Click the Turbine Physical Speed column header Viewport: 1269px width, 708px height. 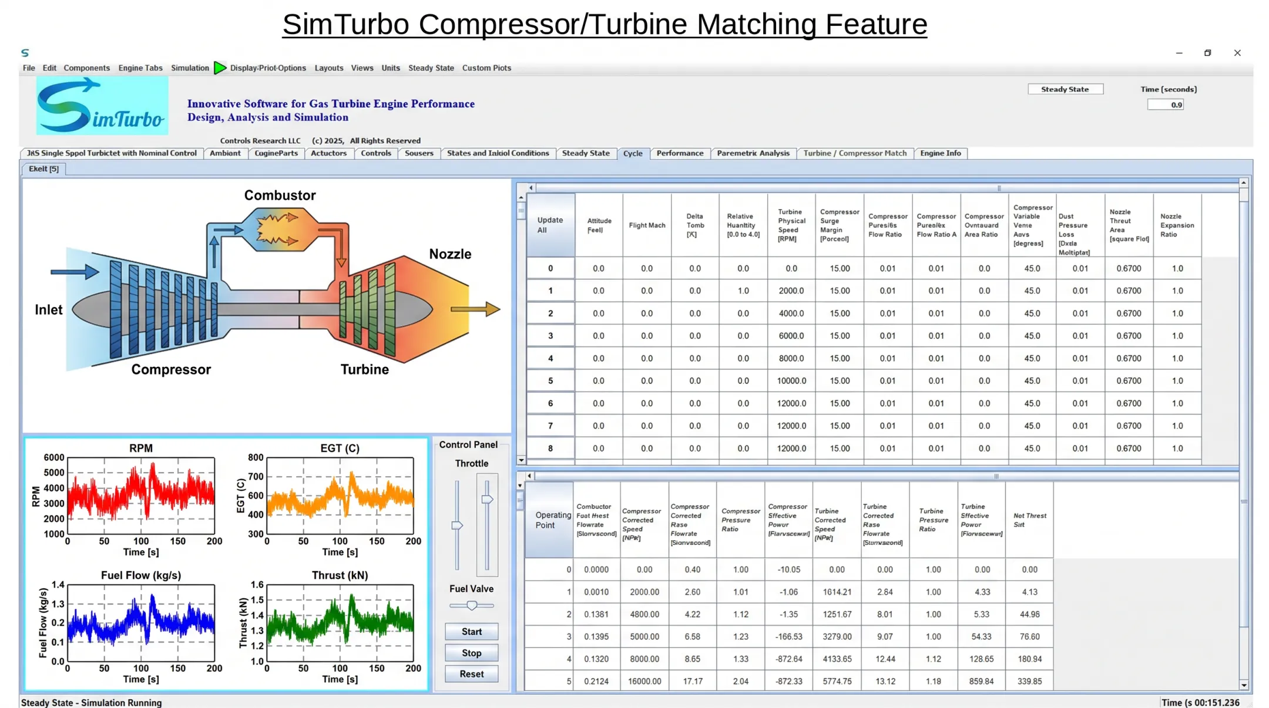(791, 225)
